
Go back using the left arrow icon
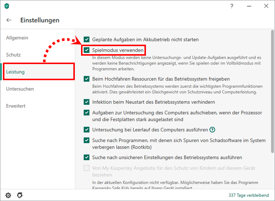tap(9, 20)
